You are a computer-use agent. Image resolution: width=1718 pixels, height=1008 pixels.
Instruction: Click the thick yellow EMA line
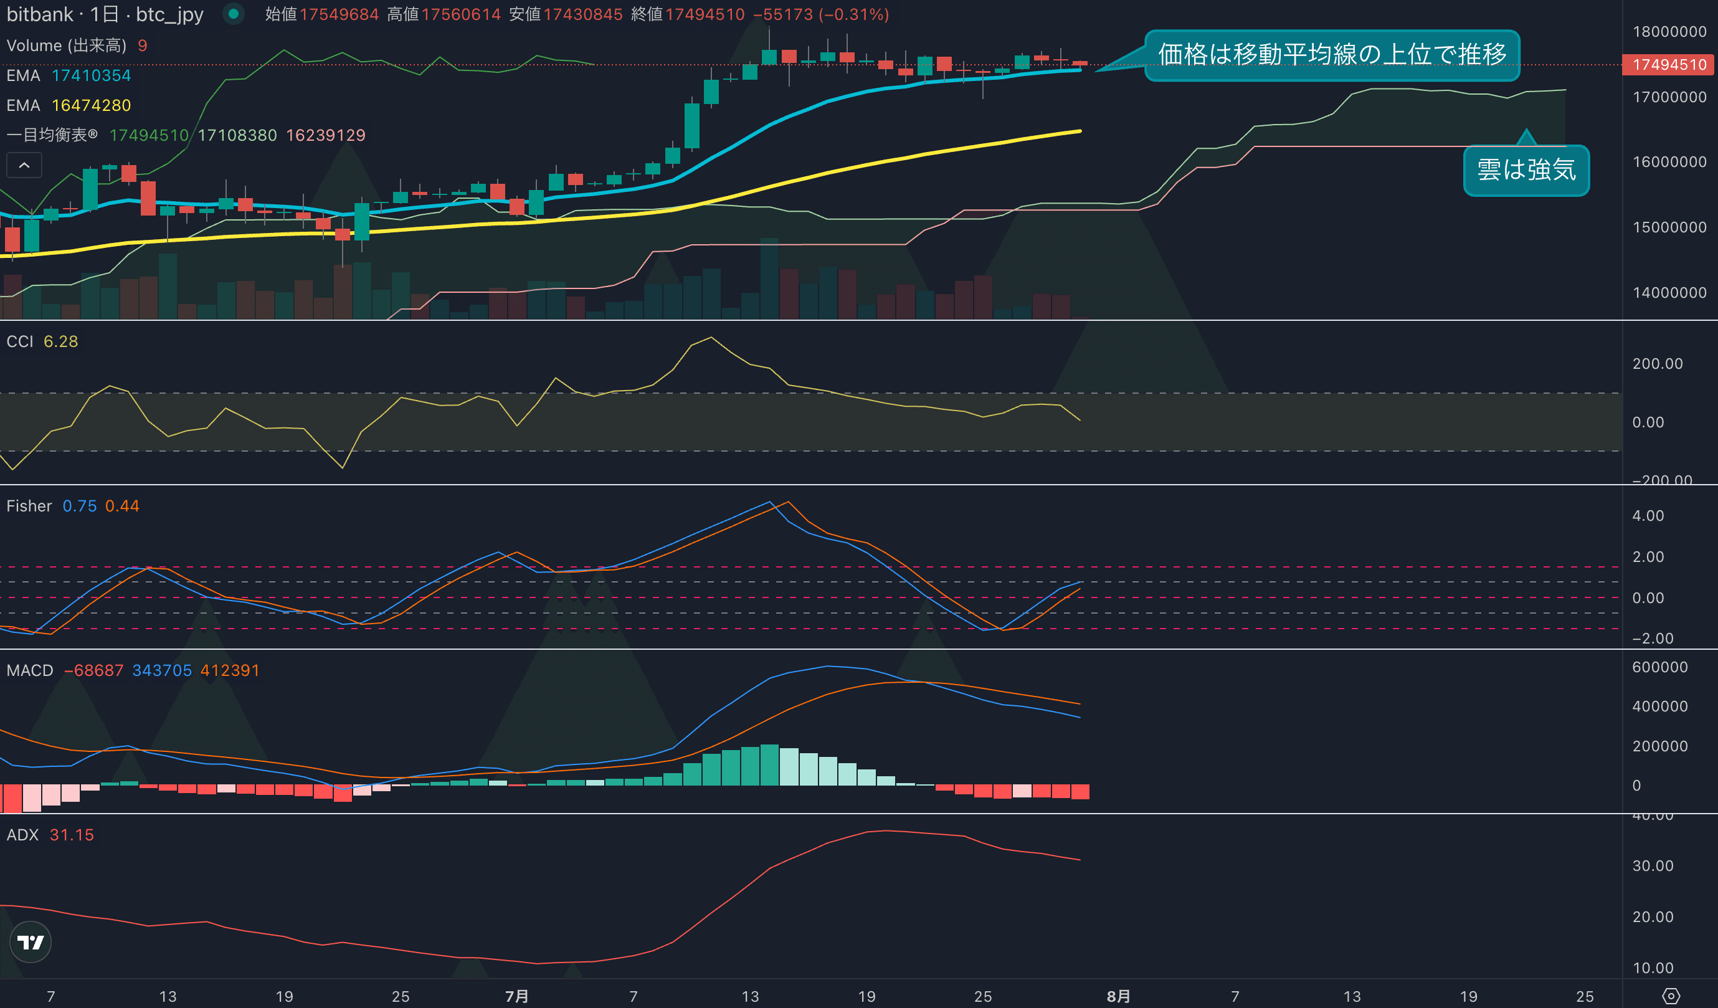818,176
